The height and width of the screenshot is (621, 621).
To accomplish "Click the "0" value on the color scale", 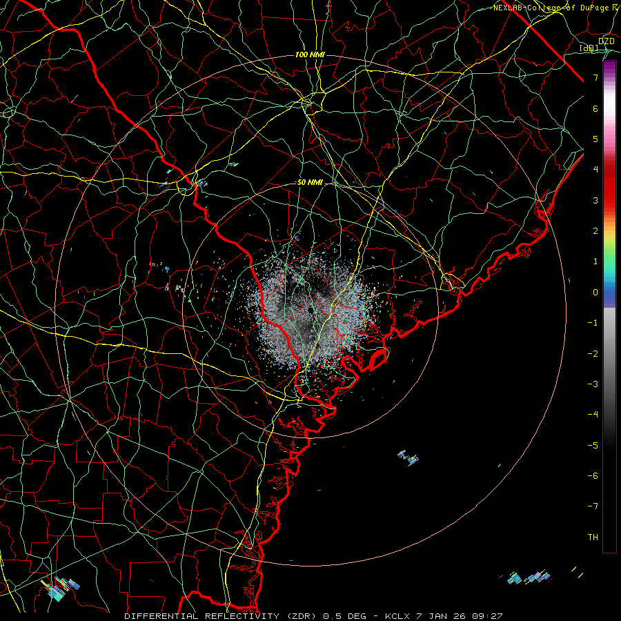I will pyautogui.click(x=595, y=293).
